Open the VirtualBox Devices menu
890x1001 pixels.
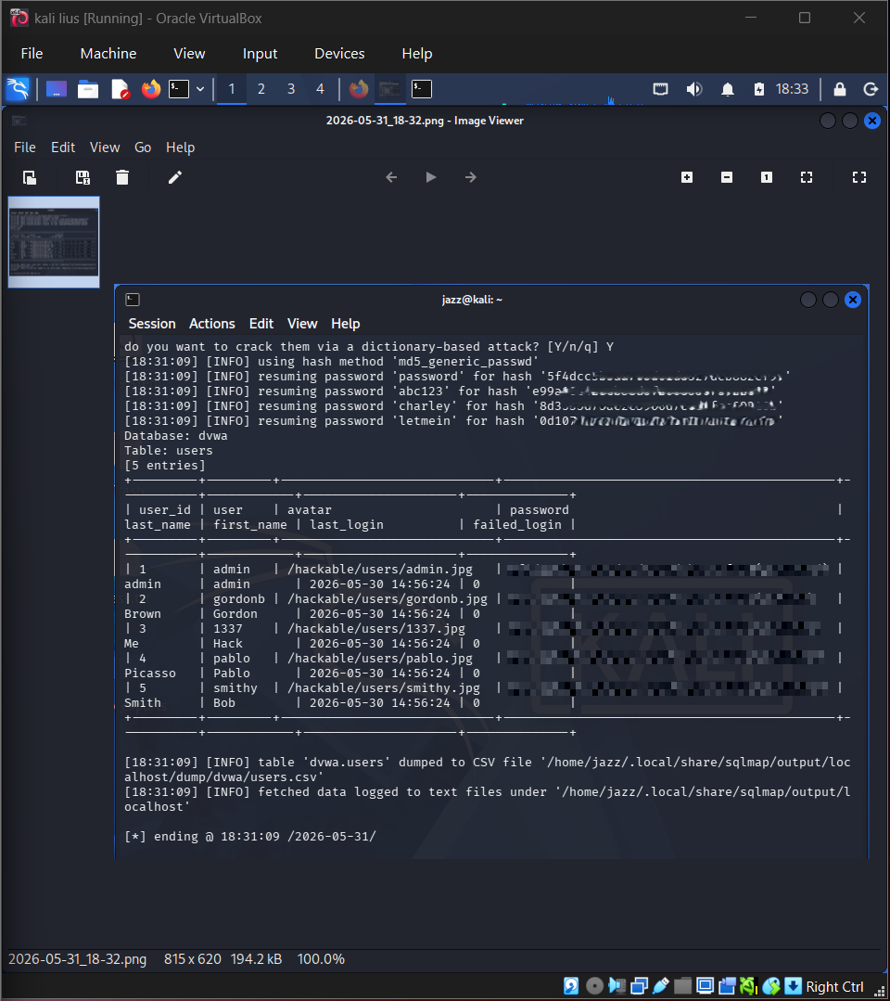click(x=339, y=54)
